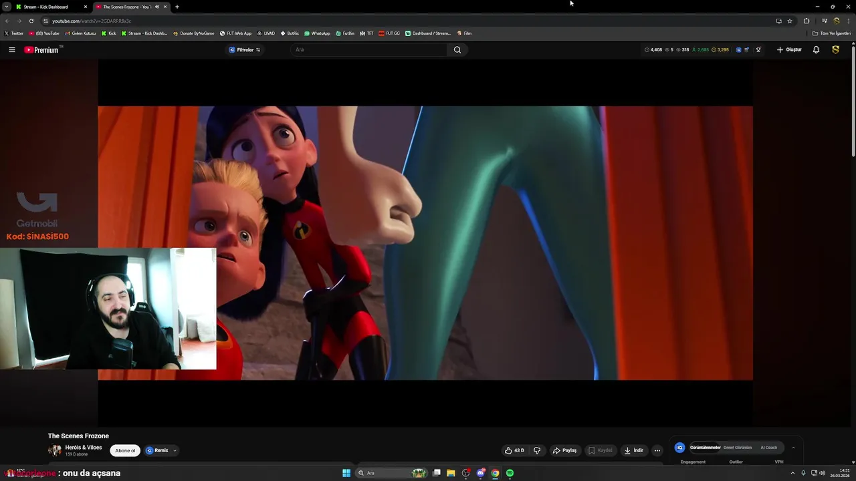Open Chrome media control icon
The height and width of the screenshot is (481, 856).
pos(825,21)
